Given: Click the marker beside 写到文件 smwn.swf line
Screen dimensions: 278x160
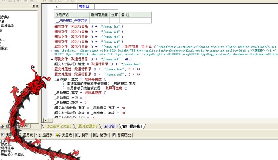Looking at the screenshot, I should pyautogui.click(x=52, y=59).
